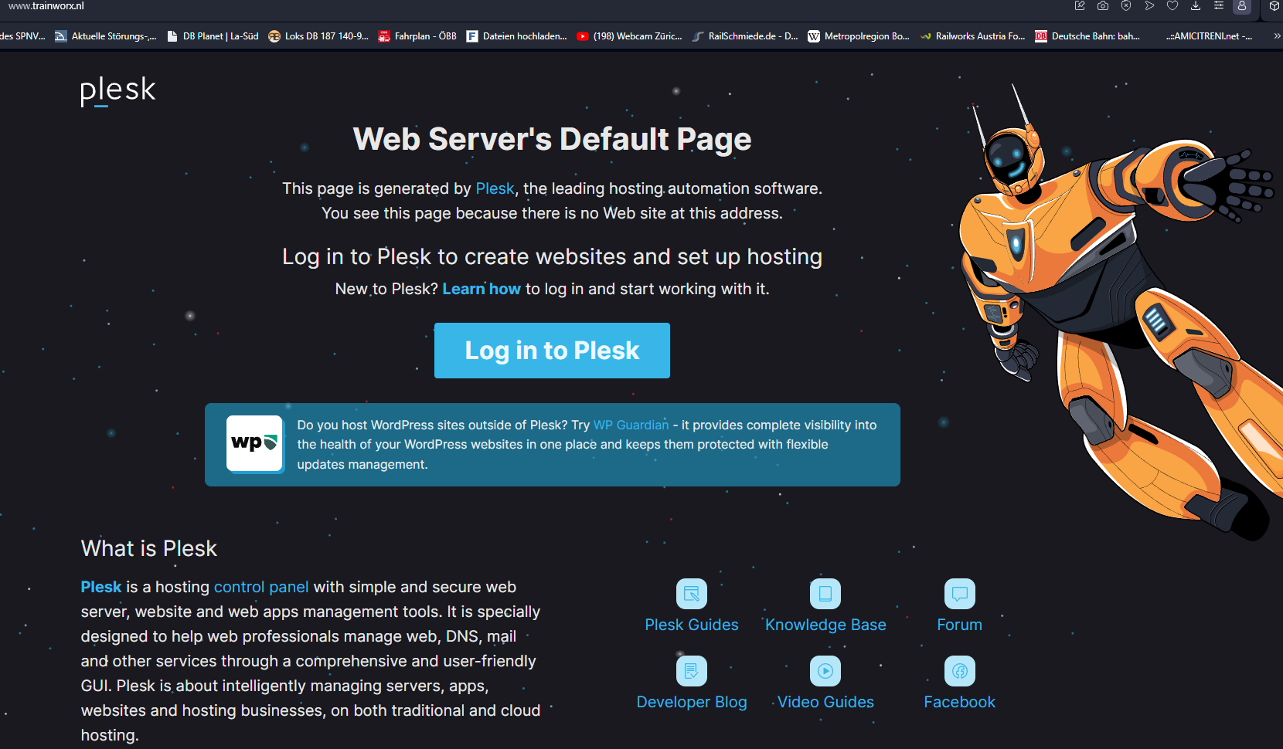Click the pinboard edit icon in browser toolbar
The width and height of the screenshot is (1283, 749).
[x=1080, y=5]
